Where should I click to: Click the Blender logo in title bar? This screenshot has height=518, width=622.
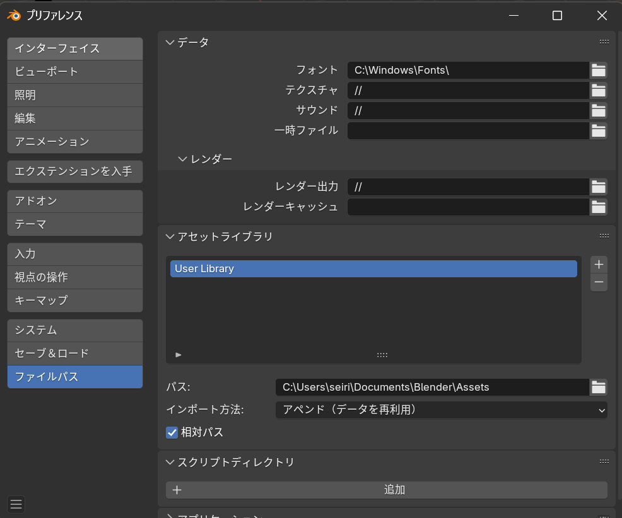[x=14, y=16]
